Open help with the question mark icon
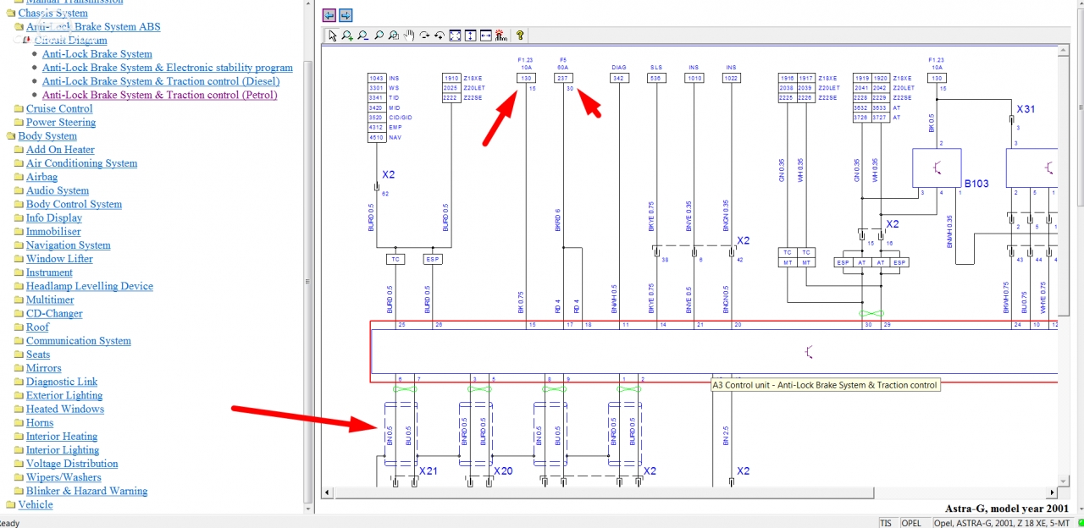 pyautogui.click(x=520, y=36)
